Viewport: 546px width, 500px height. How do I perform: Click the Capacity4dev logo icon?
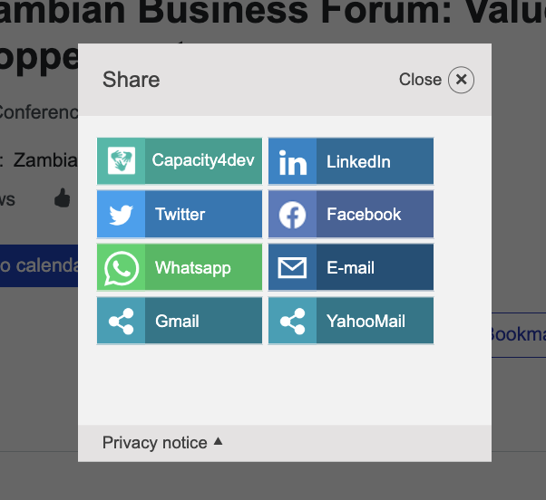(x=122, y=161)
